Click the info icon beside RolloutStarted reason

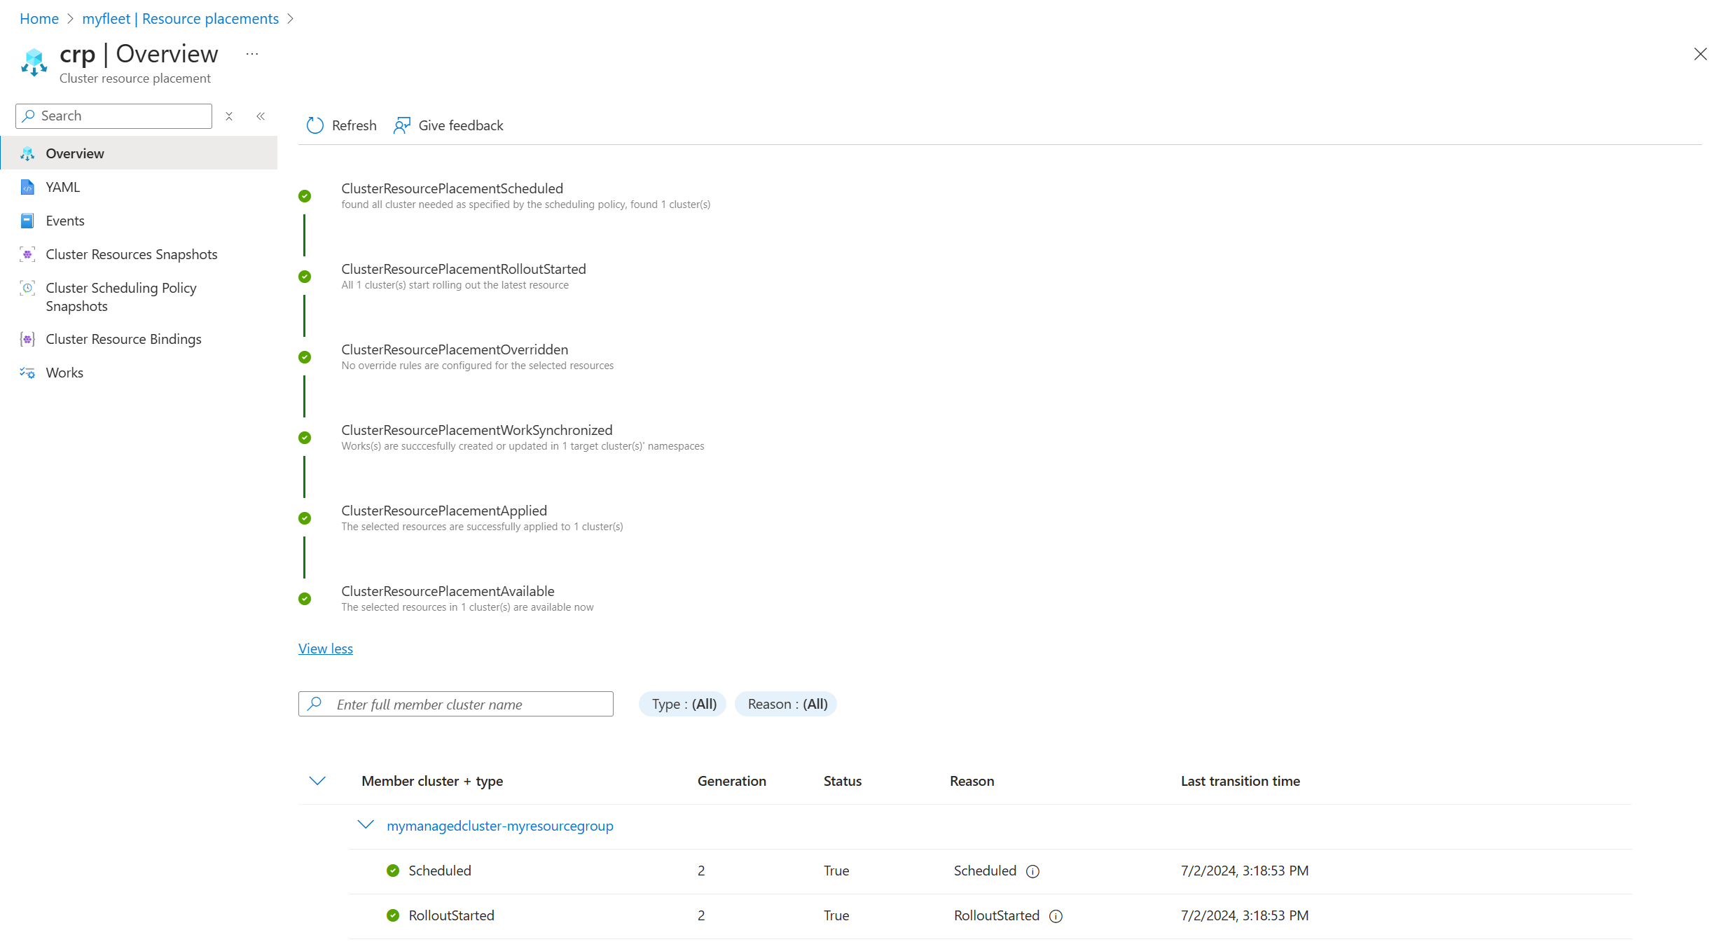point(1056,916)
